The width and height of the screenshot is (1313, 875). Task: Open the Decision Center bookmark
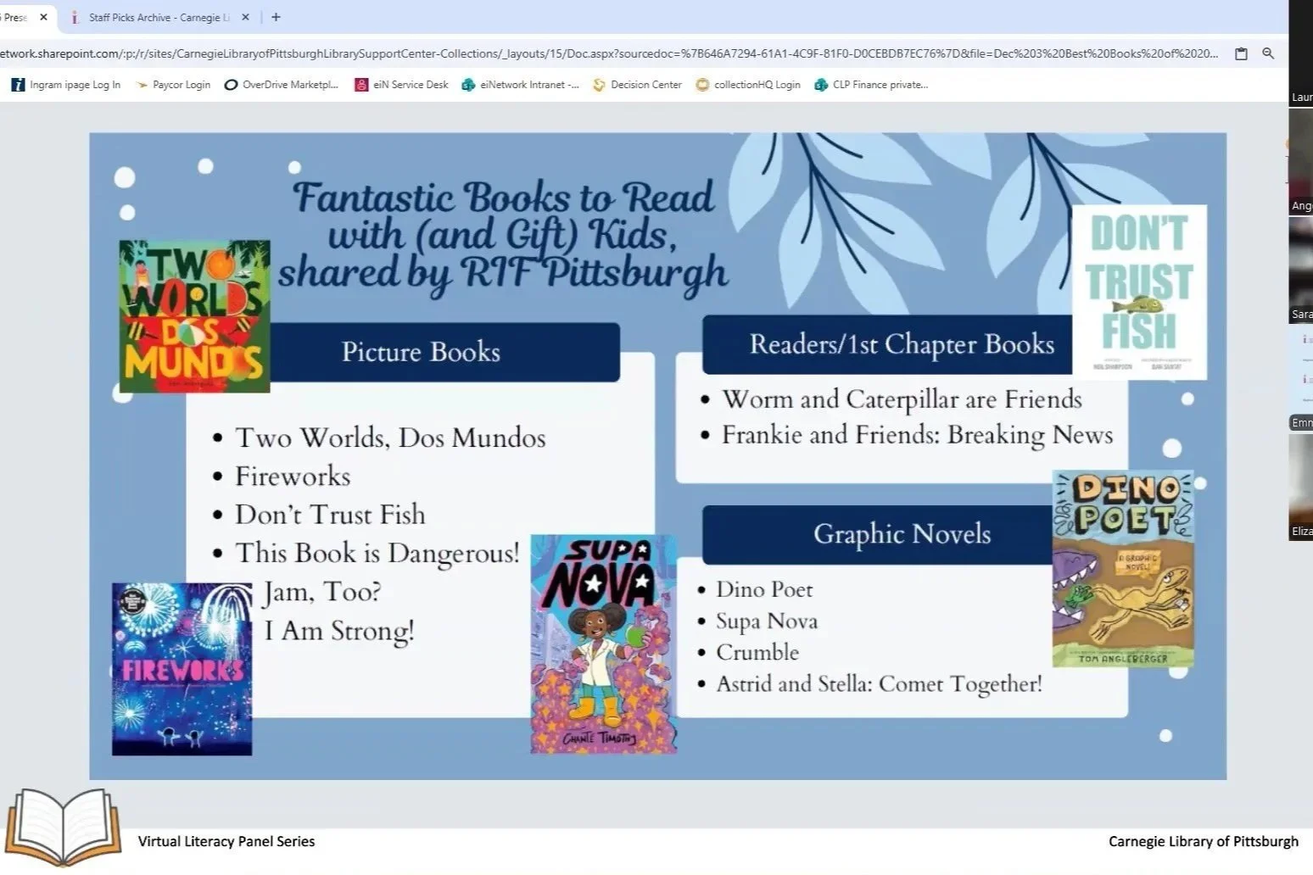[636, 84]
